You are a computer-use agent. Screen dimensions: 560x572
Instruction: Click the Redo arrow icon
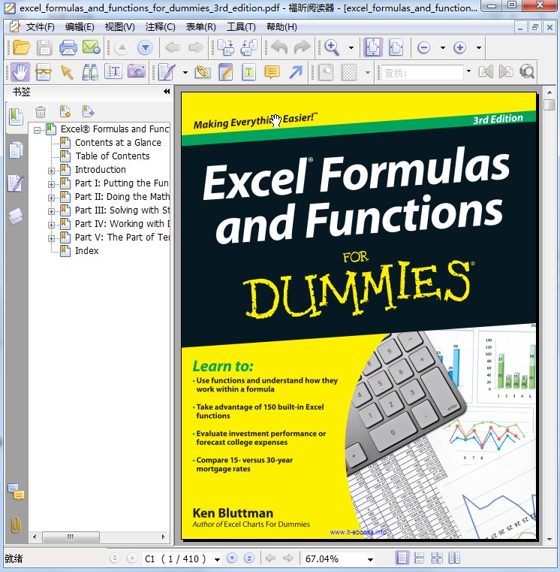pyautogui.click(x=302, y=47)
